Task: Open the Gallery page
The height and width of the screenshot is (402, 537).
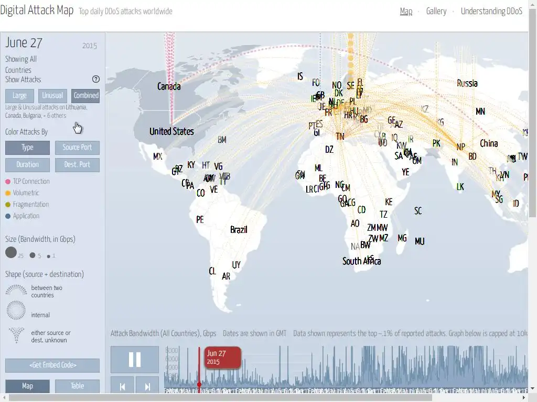Action: click(x=436, y=12)
